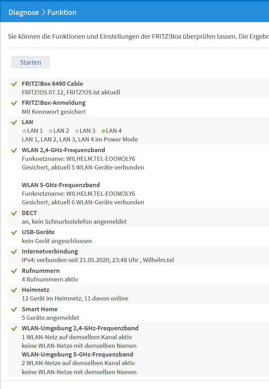
Task: Click green checkmark beside WLAN 2,4-GHz-Frequenzband
Action: tap(14, 150)
